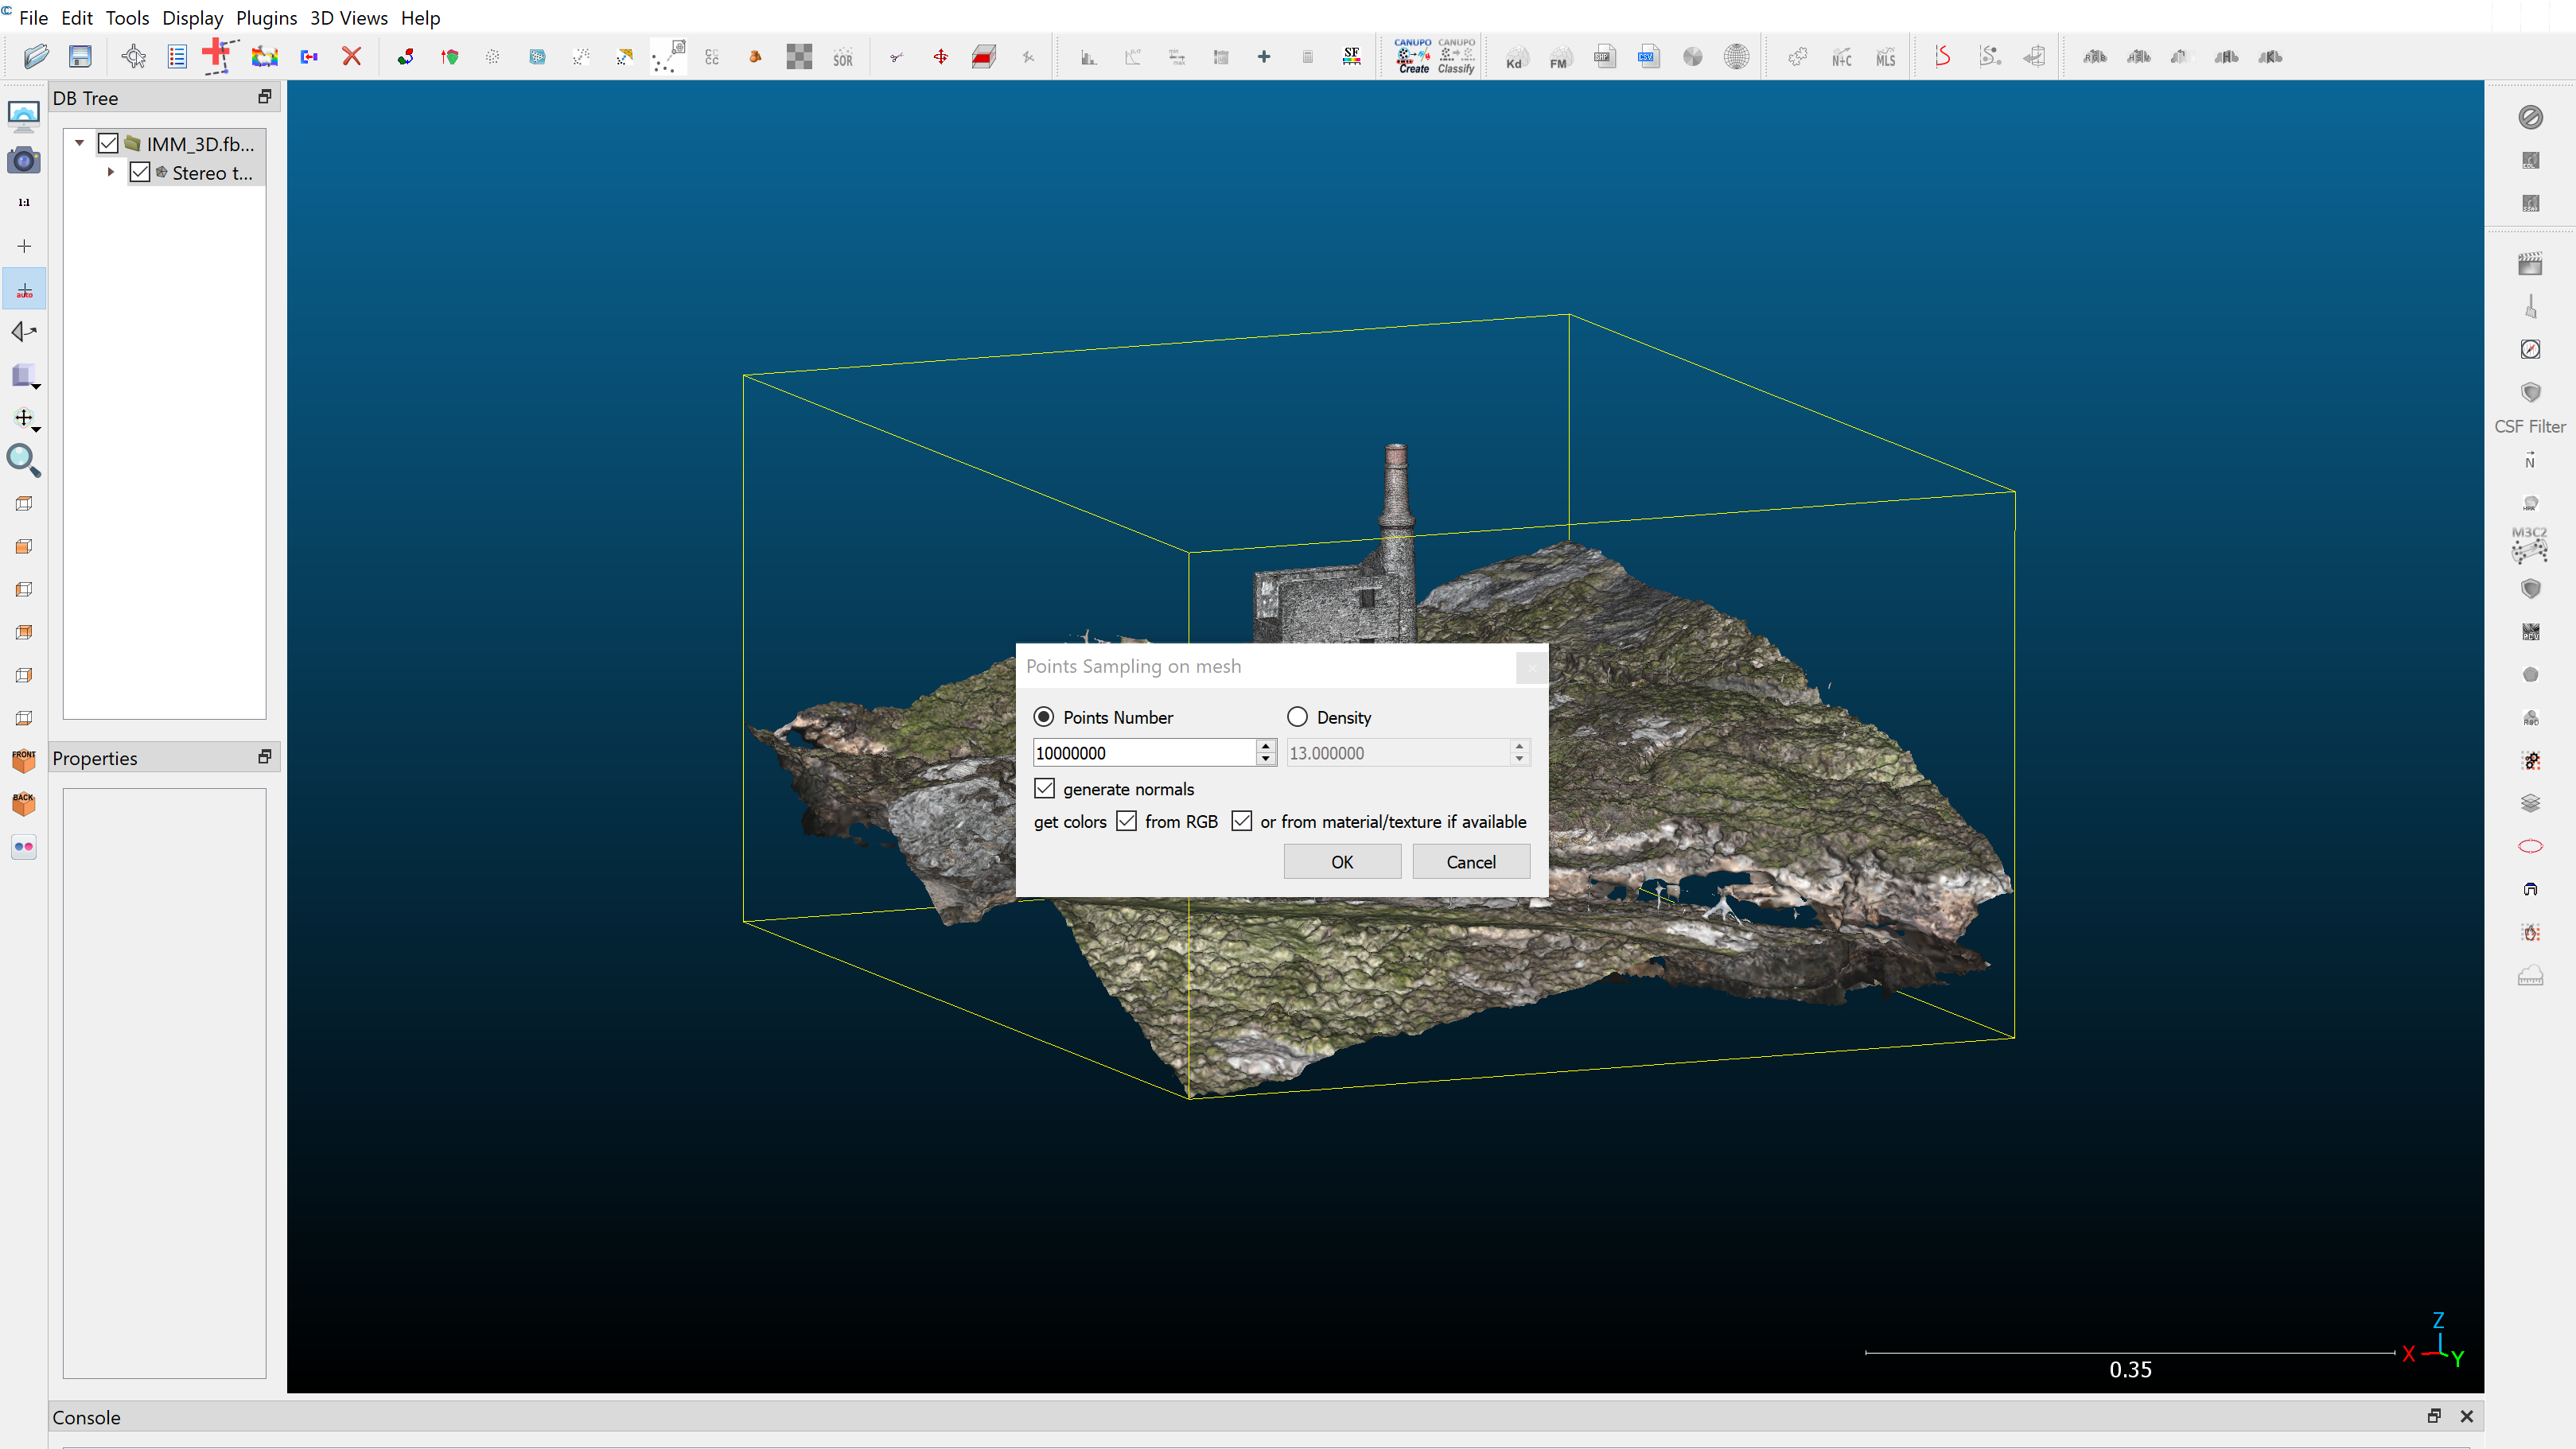This screenshot has width=2576, height=1449.
Task: Collapse the IMM_3D.fbx tree node
Action: point(80,142)
